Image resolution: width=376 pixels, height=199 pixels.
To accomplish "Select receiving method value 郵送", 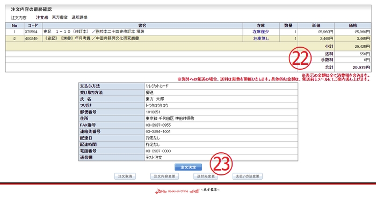I will point(149,92).
